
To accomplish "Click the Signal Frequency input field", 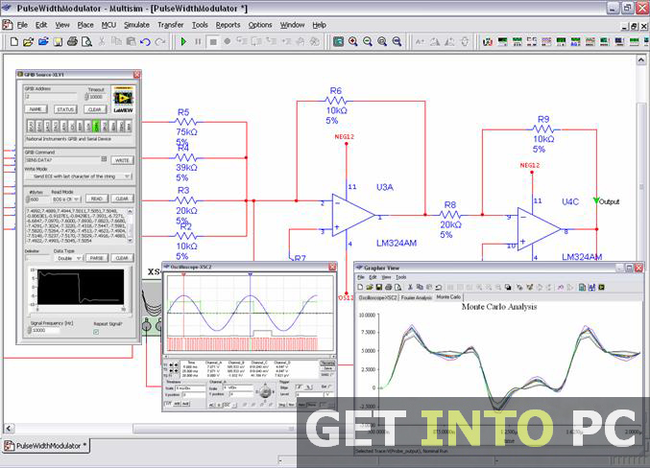I will pyautogui.click(x=46, y=331).
